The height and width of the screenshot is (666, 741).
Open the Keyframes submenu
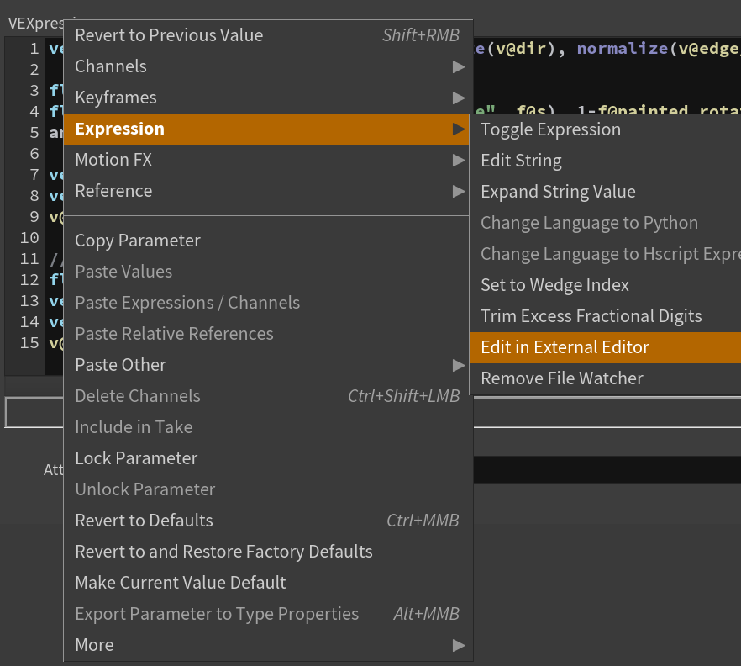pos(268,98)
